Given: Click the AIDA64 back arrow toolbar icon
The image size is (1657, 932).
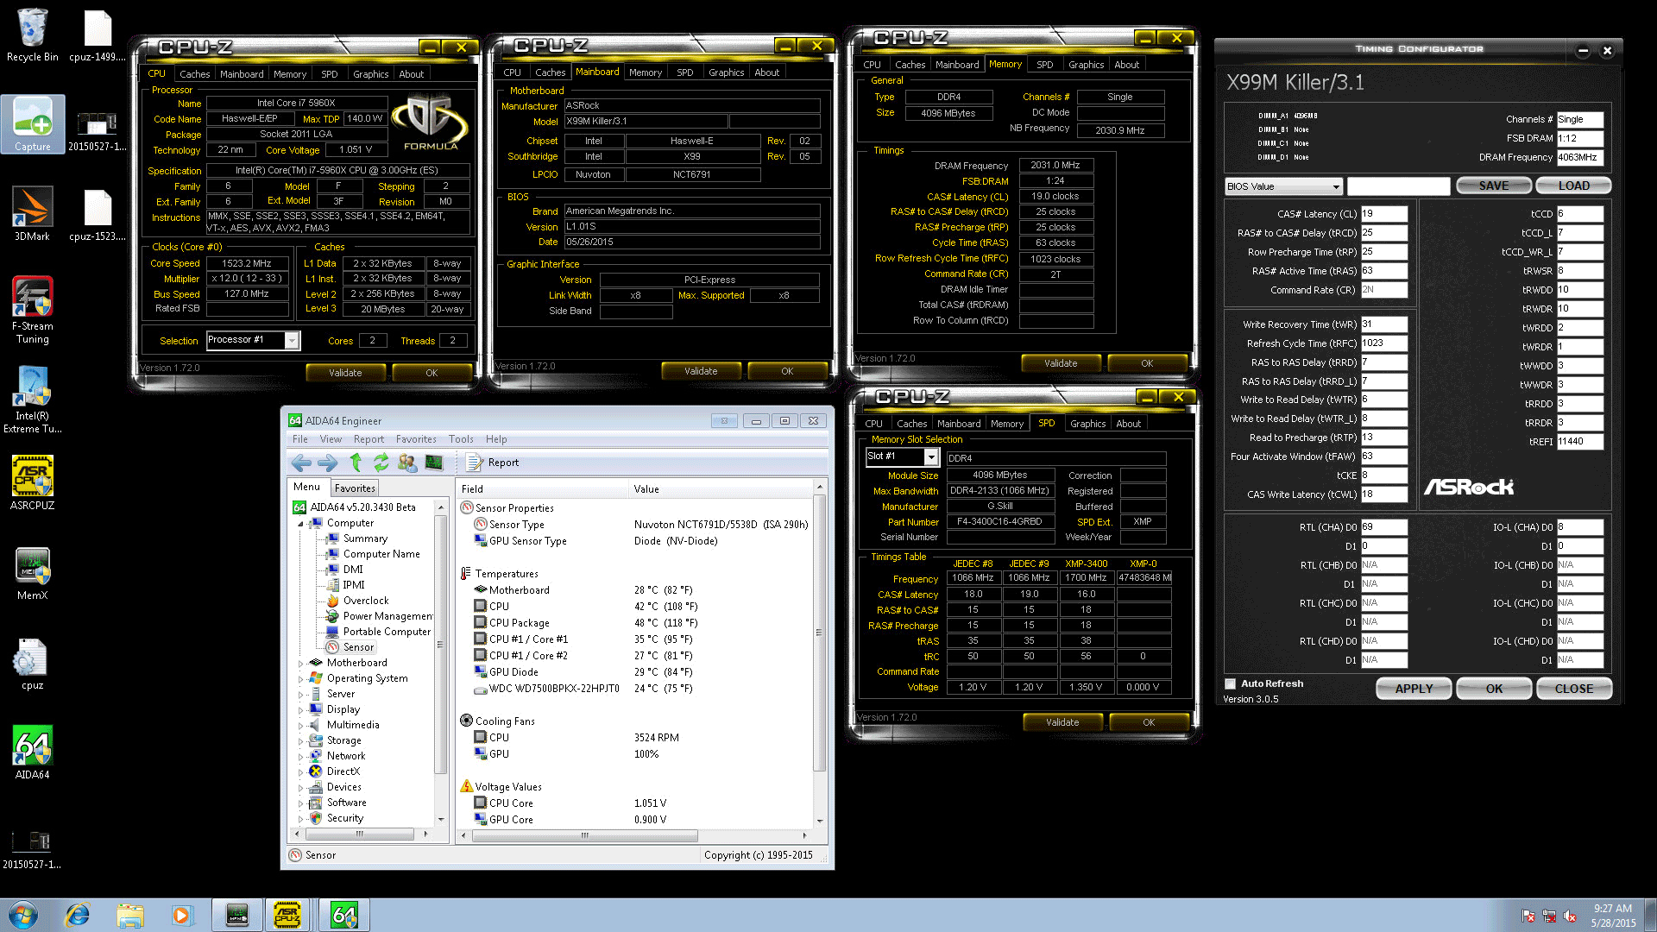Looking at the screenshot, I should tap(300, 463).
